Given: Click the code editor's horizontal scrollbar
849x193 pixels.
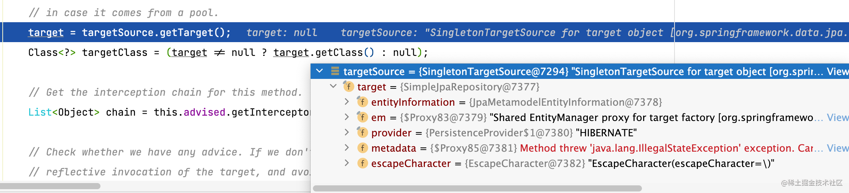Looking at the screenshot, I should 50,186.
